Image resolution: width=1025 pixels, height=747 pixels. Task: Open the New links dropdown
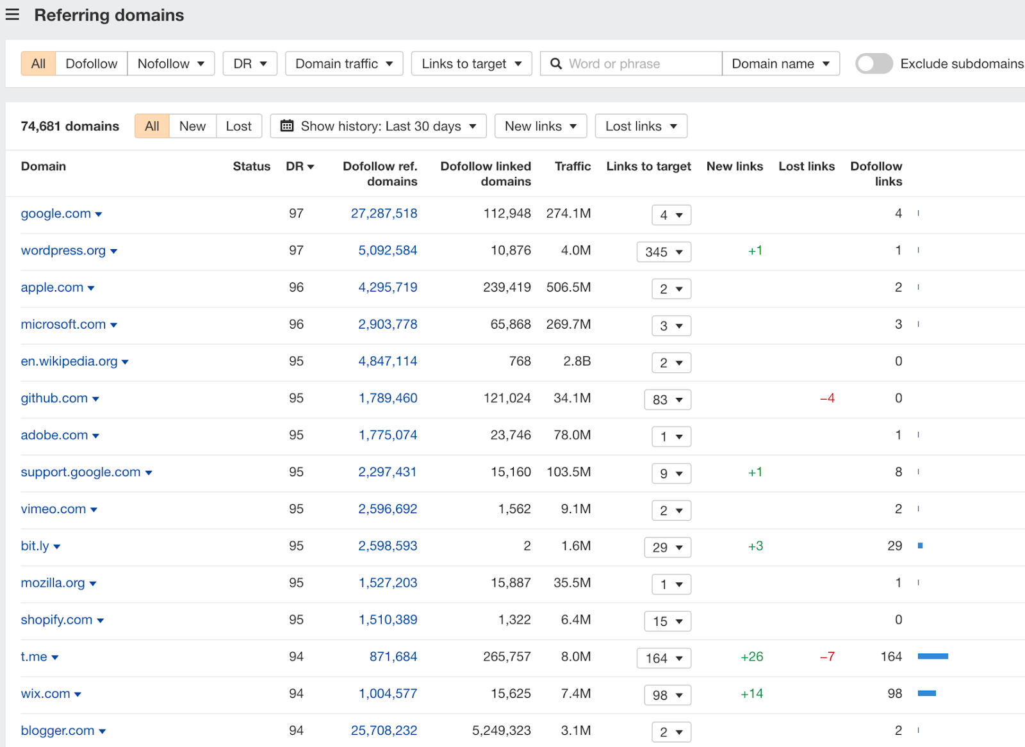point(541,126)
